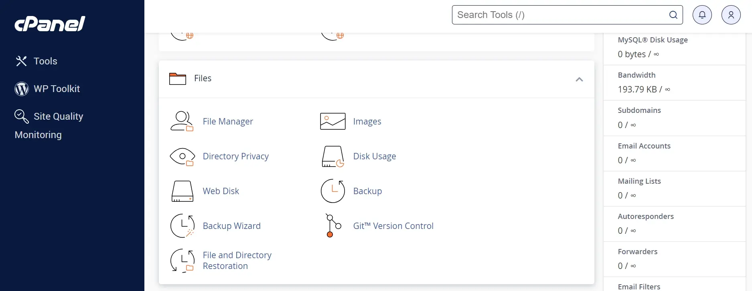Open File and Directory Restoration link
Viewport: 752px width, 291px height.
[237, 261]
